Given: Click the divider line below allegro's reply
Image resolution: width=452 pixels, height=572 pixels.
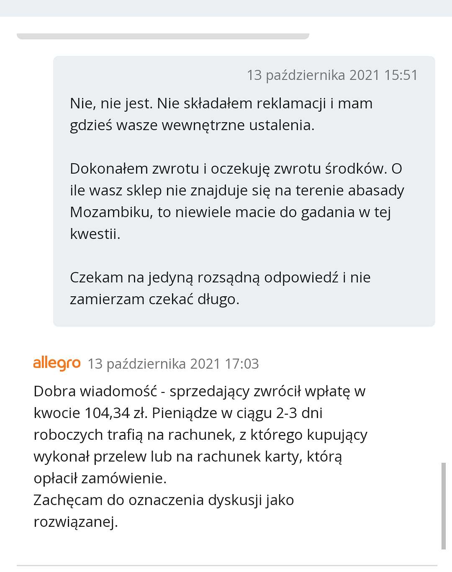Looking at the screenshot, I should coord(227,565).
